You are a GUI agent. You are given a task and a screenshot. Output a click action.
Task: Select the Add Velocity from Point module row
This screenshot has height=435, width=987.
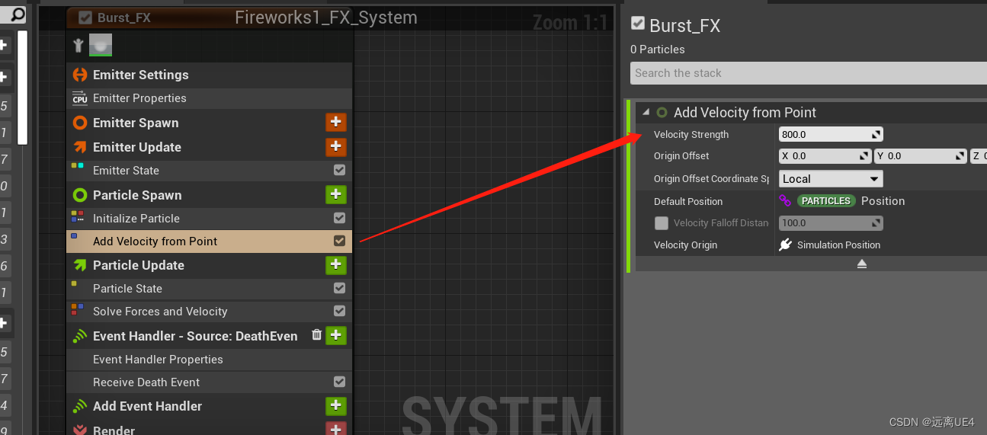coord(210,241)
